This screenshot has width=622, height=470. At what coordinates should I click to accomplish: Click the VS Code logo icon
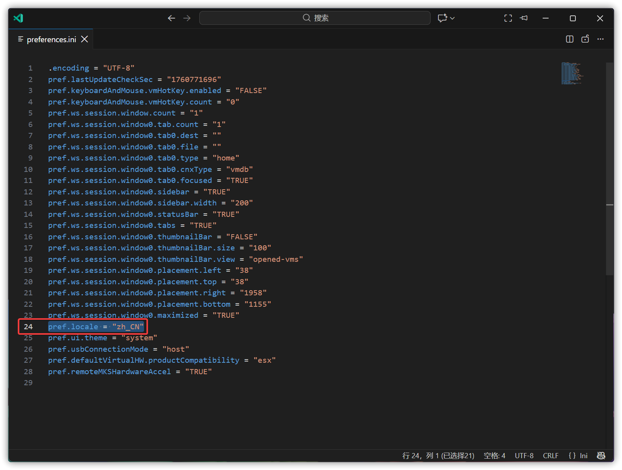click(18, 18)
